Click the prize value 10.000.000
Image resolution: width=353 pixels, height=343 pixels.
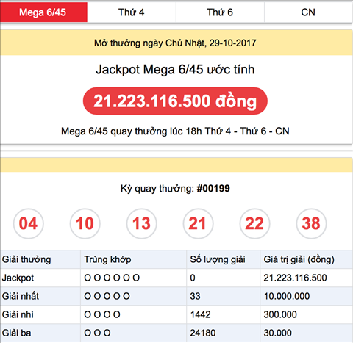coord(287,296)
